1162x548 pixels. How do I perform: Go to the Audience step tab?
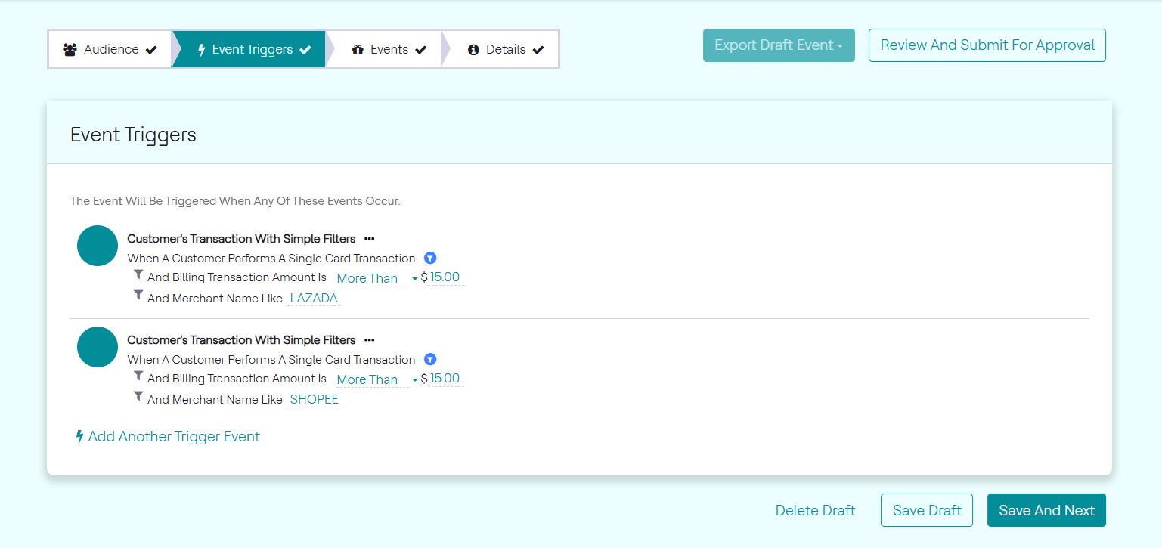[110, 50]
